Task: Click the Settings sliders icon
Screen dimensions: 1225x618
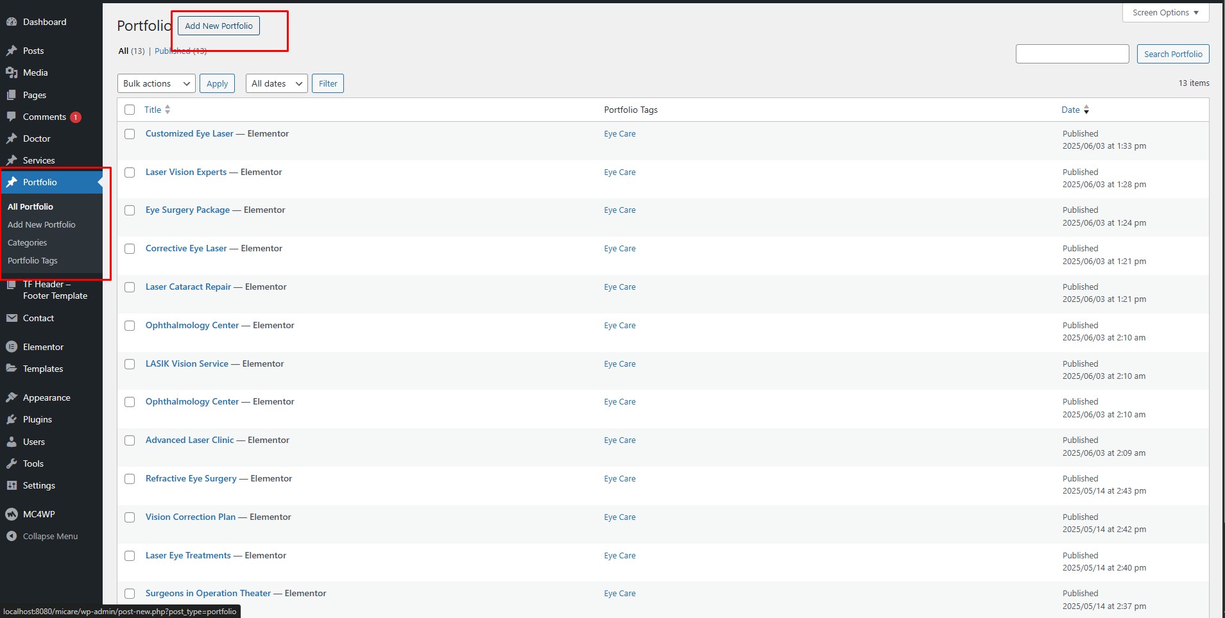Action: (x=12, y=485)
